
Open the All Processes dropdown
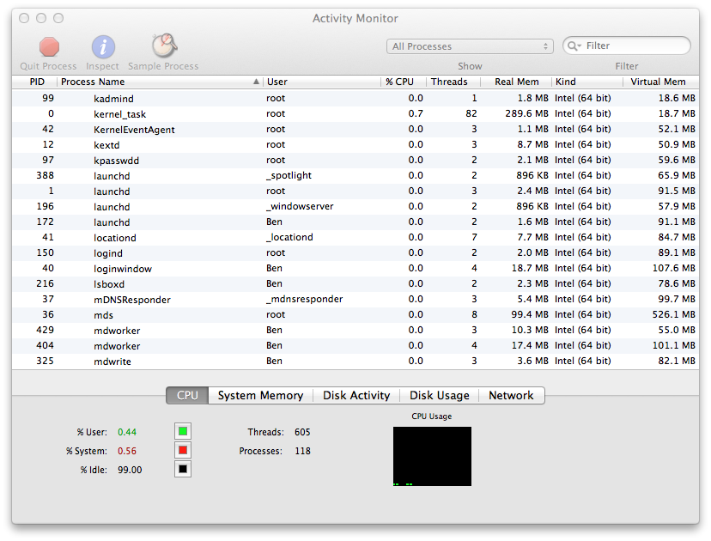pyautogui.click(x=470, y=46)
